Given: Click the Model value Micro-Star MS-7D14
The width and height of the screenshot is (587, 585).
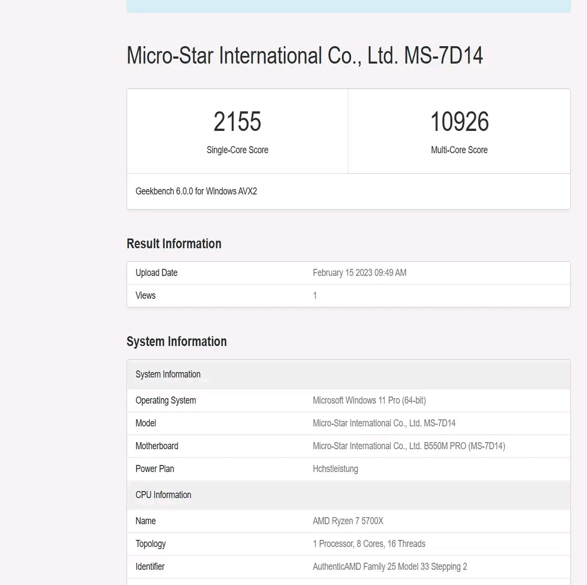Looking at the screenshot, I should [x=384, y=423].
